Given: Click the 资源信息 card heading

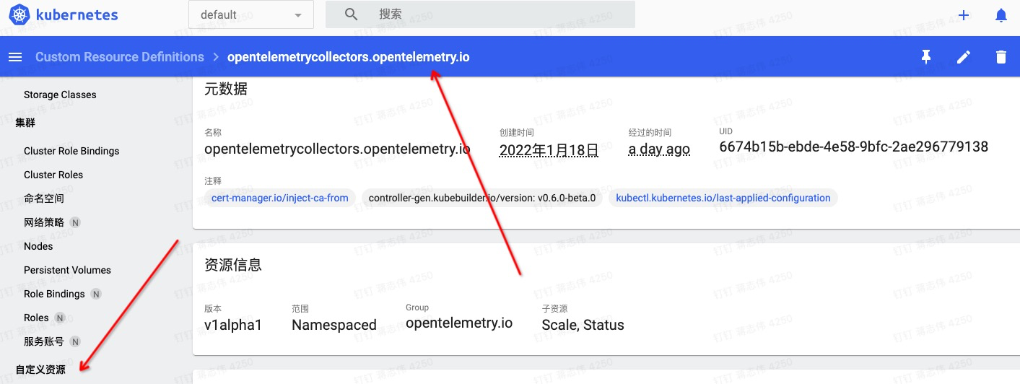Looking at the screenshot, I should click(233, 265).
